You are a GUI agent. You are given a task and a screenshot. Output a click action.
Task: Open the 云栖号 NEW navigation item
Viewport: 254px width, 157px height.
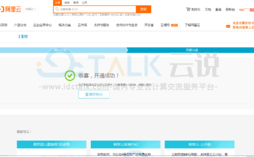[169, 25]
